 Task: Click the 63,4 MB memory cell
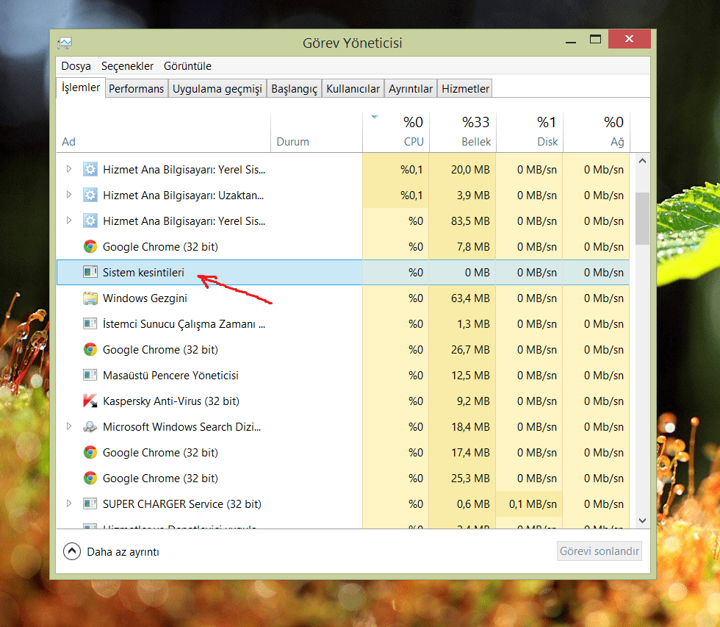click(x=463, y=298)
